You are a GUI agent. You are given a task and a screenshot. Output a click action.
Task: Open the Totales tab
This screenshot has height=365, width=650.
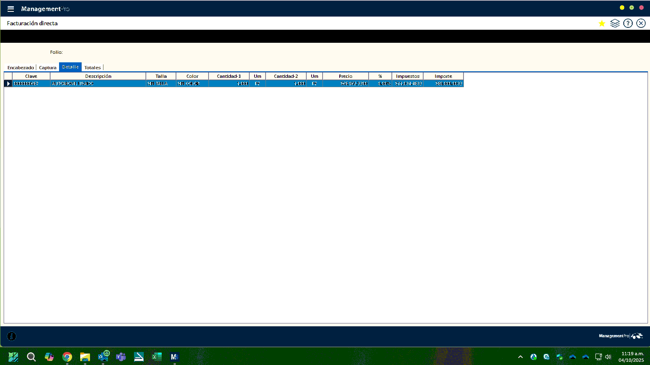pos(92,68)
